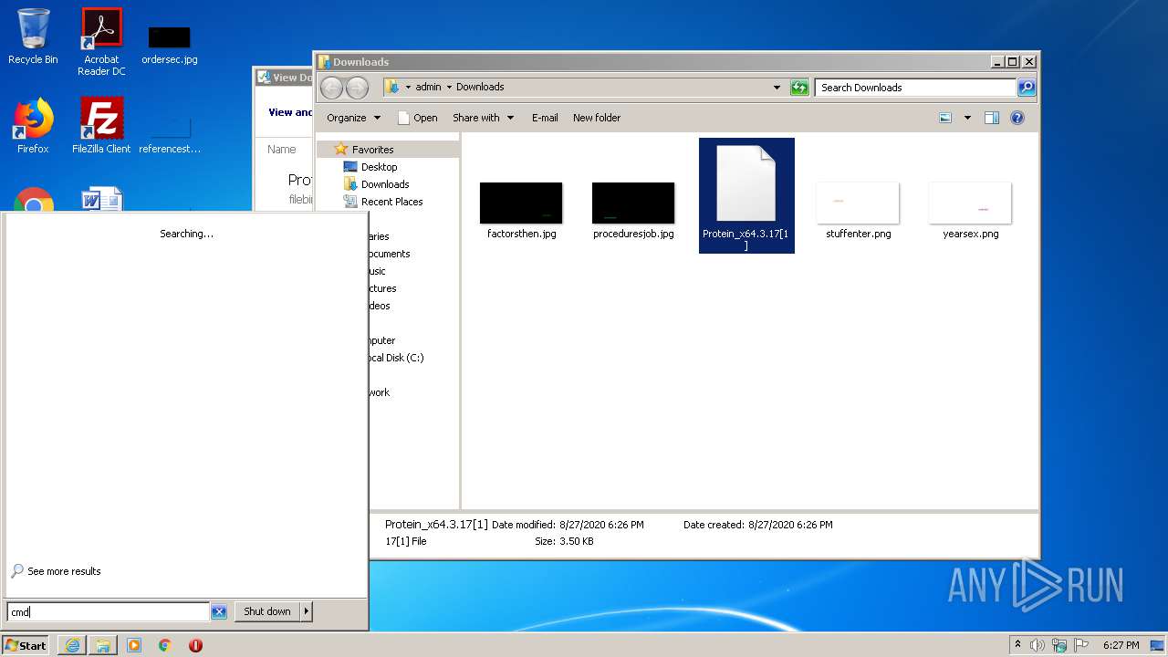Select the Protein_x64.3.17[1] file
1168x657 pixels.
click(746, 195)
